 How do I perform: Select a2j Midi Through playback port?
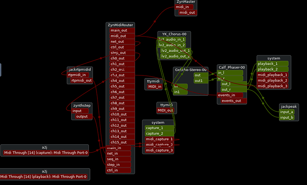coord(44,177)
